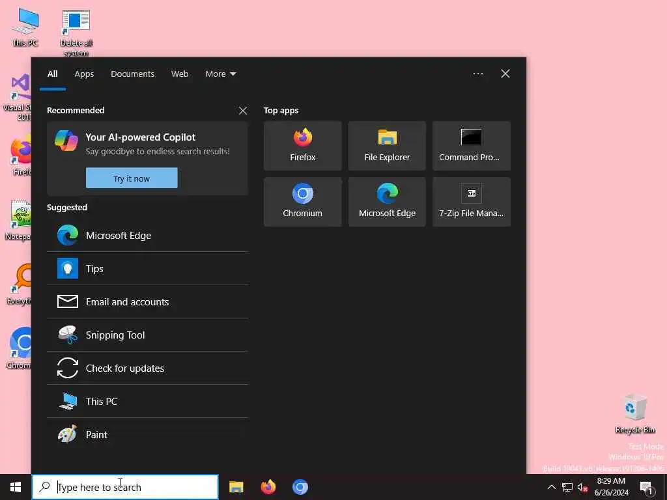Open Tips from Suggested list
This screenshot has width=667, height=500.
pos(147,268)
